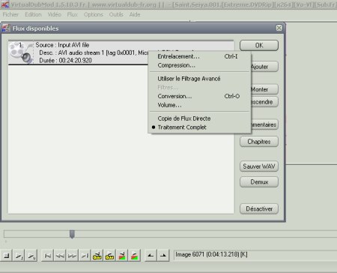Click the Chapitres button
Image resolution: width=337 pixels, height=273 pixels.
click(259, 142)
